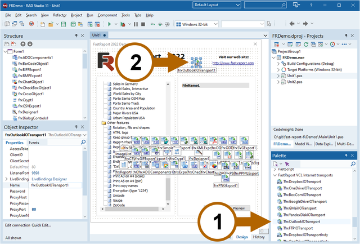
Task: Select TfrxGMailIOTransport in Palette
Action: point(300,208)
